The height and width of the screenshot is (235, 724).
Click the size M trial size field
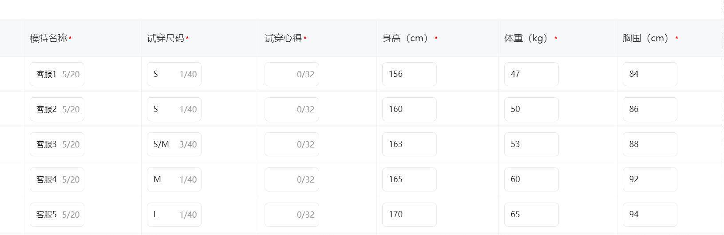(174, 179)
